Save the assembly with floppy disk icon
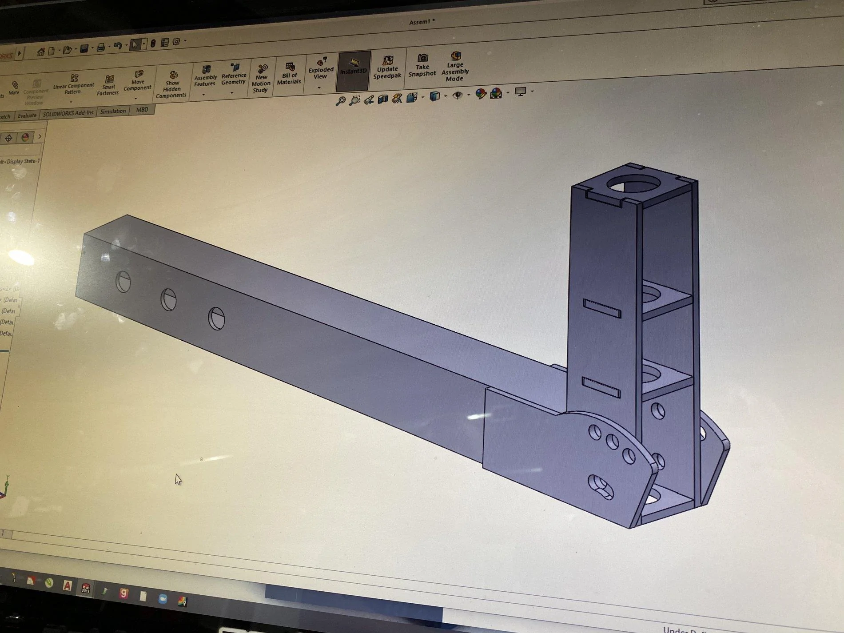Viewport: 844px width, 633px height. pos(84,48)
